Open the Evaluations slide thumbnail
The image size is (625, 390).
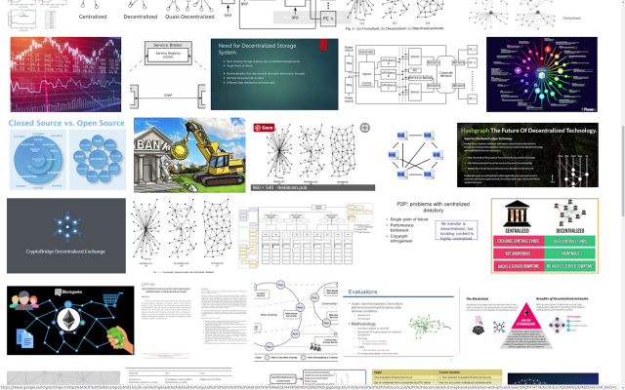click(398, 323)
